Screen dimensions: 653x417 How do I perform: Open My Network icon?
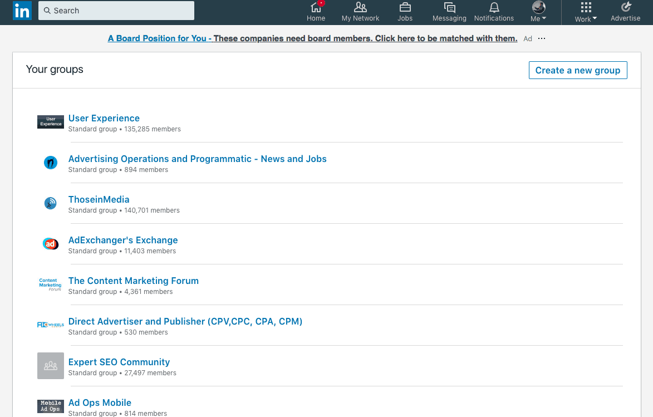[360, 7]
